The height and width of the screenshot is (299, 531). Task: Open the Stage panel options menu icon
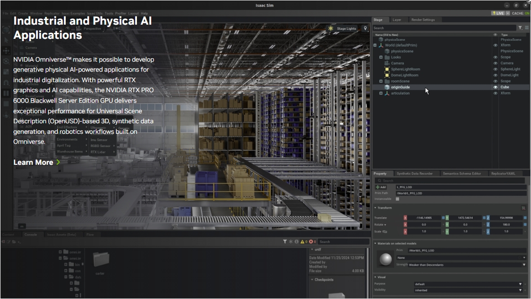point(526,28)
